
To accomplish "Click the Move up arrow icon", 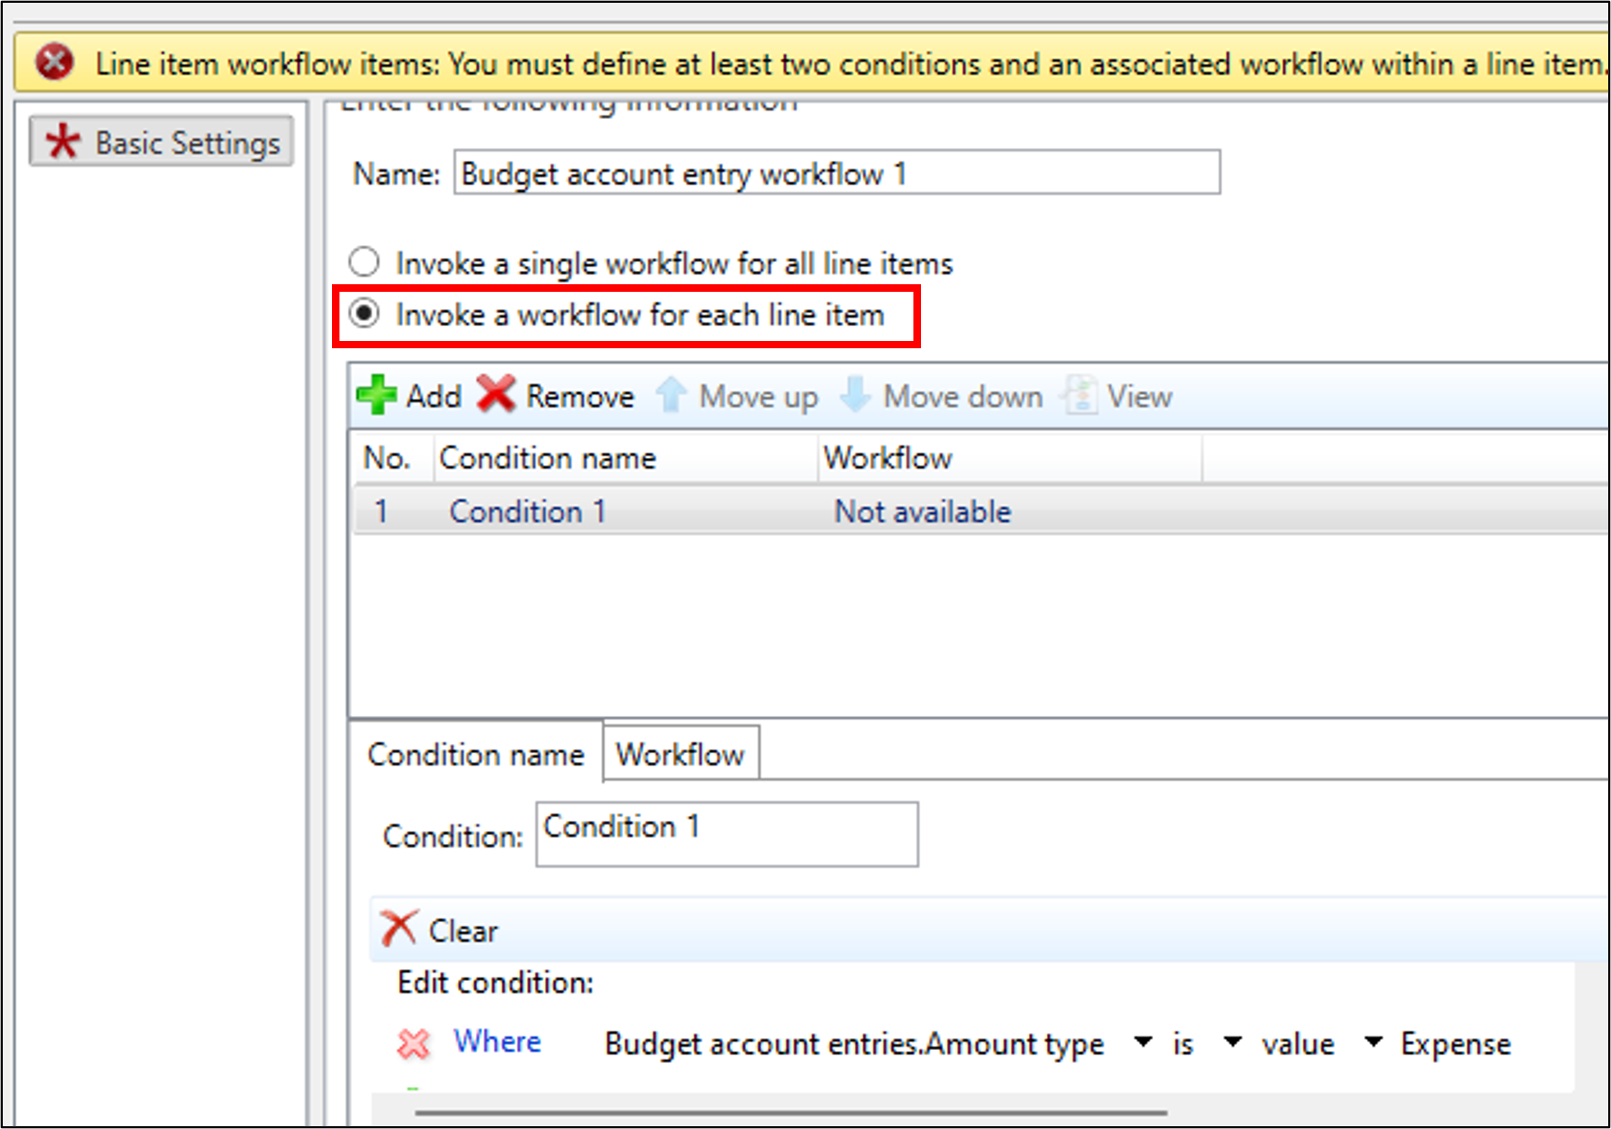I will 671,395.
